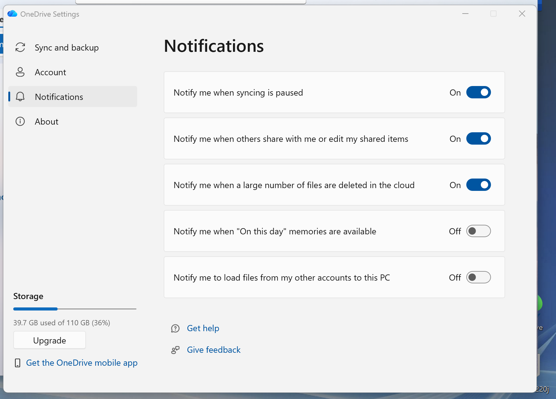Click Get the OneDrive mobile app link
This screenshot has width=556, height=399.
(82, 363)
